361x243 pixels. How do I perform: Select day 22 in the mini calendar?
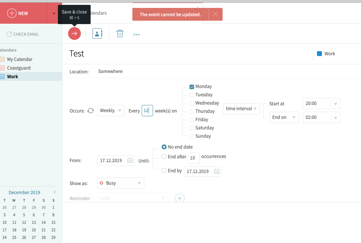tap(53, 230)
